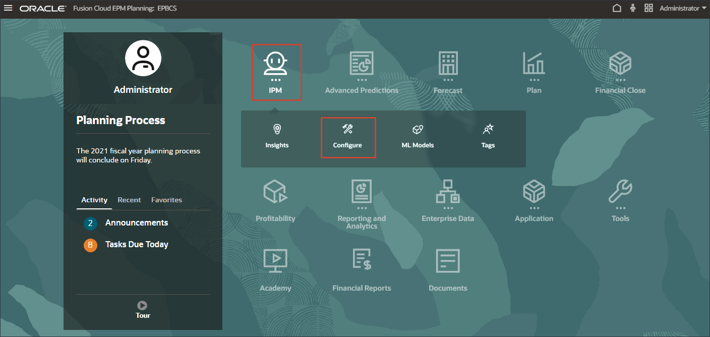
Task: Expand dots under Financial Close icon
Action: tap(620, 80)
